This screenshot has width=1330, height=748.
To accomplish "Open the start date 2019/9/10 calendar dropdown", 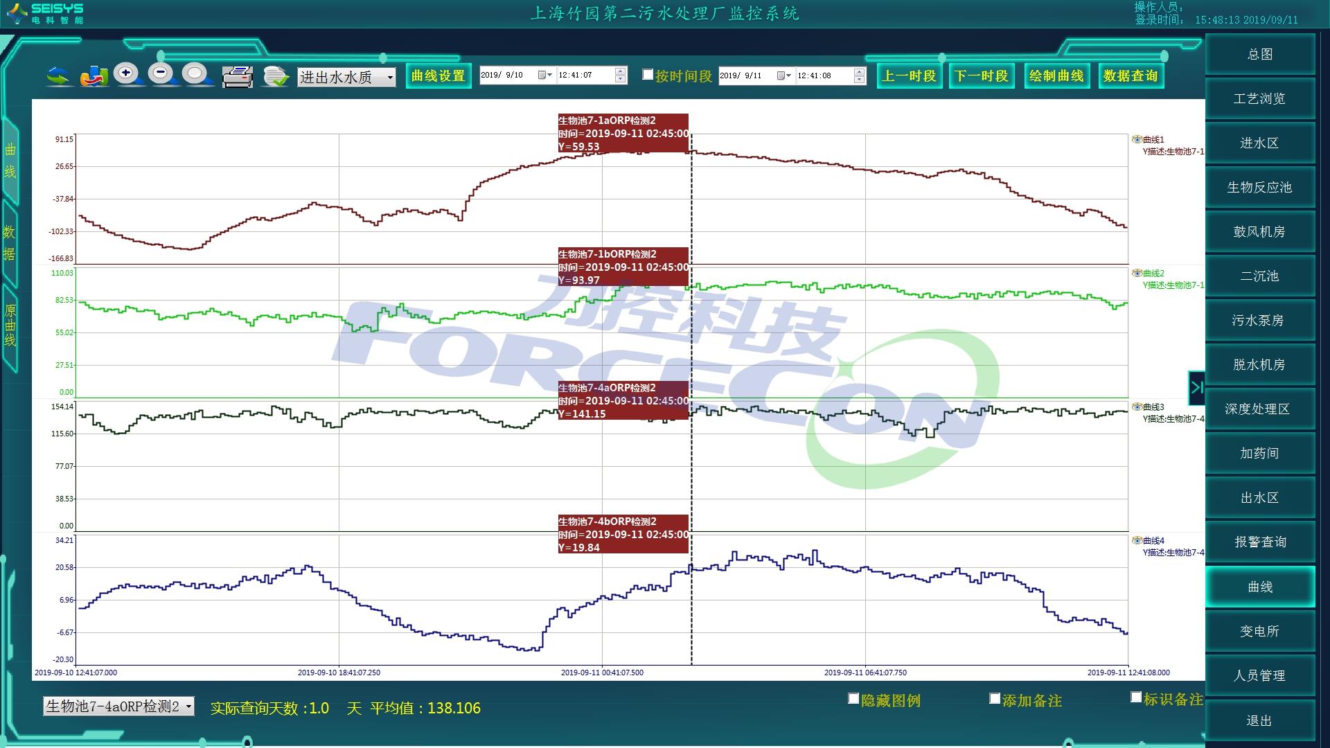I will coord(545,75).
